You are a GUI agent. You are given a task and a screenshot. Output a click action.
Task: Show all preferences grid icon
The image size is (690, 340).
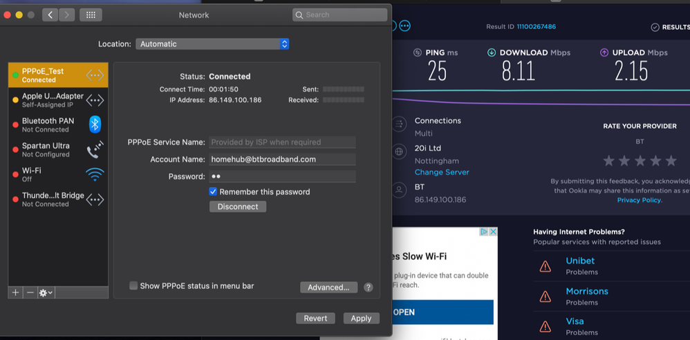91,15
